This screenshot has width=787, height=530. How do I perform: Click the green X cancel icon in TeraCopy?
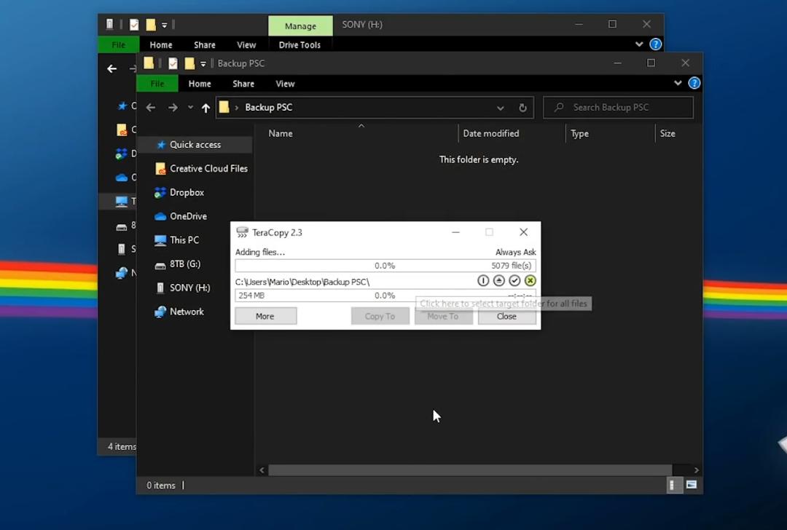pyautogui.click(x=530, y=281)
